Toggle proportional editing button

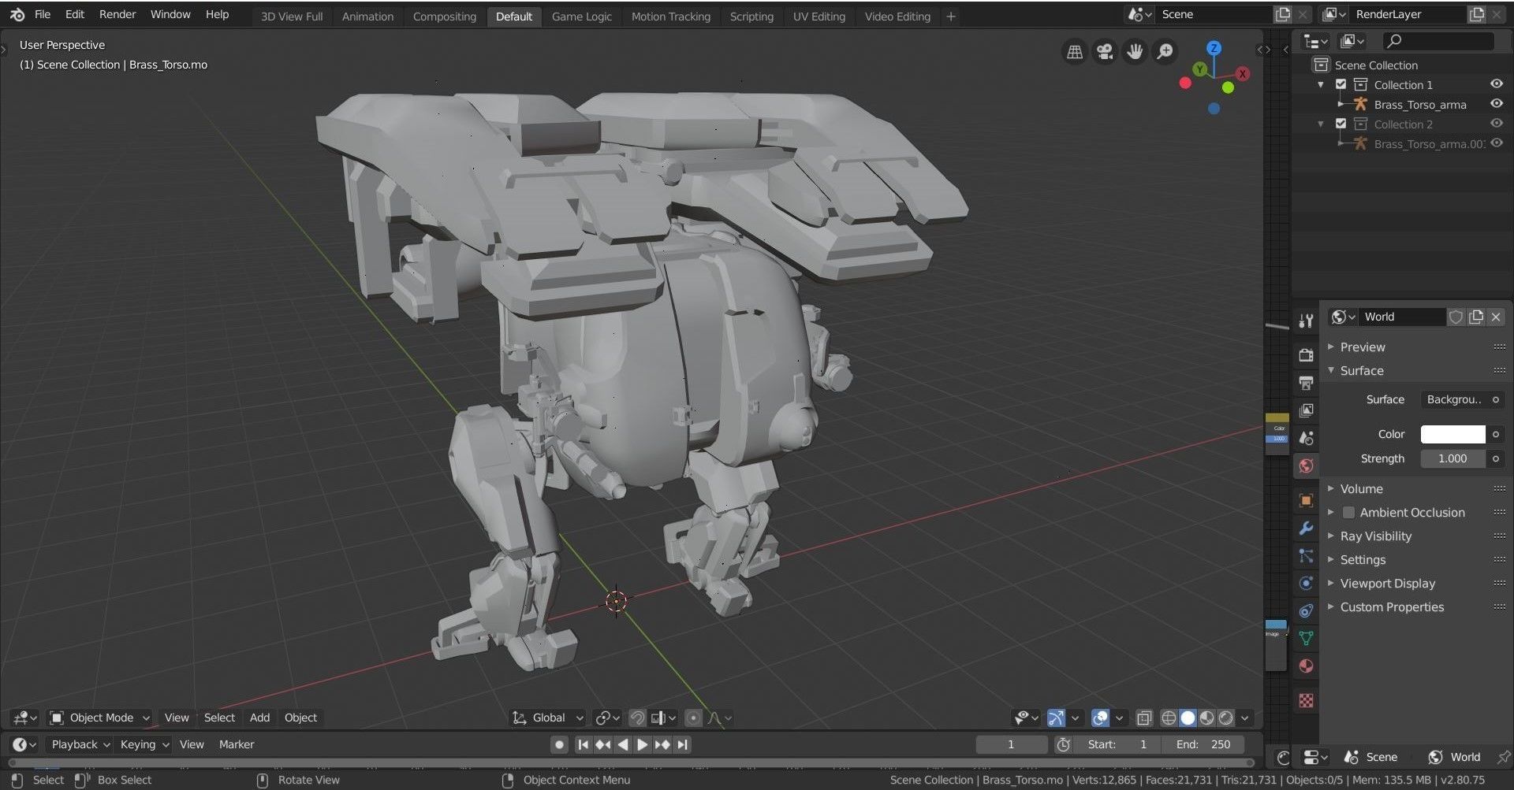click(693, 718)
